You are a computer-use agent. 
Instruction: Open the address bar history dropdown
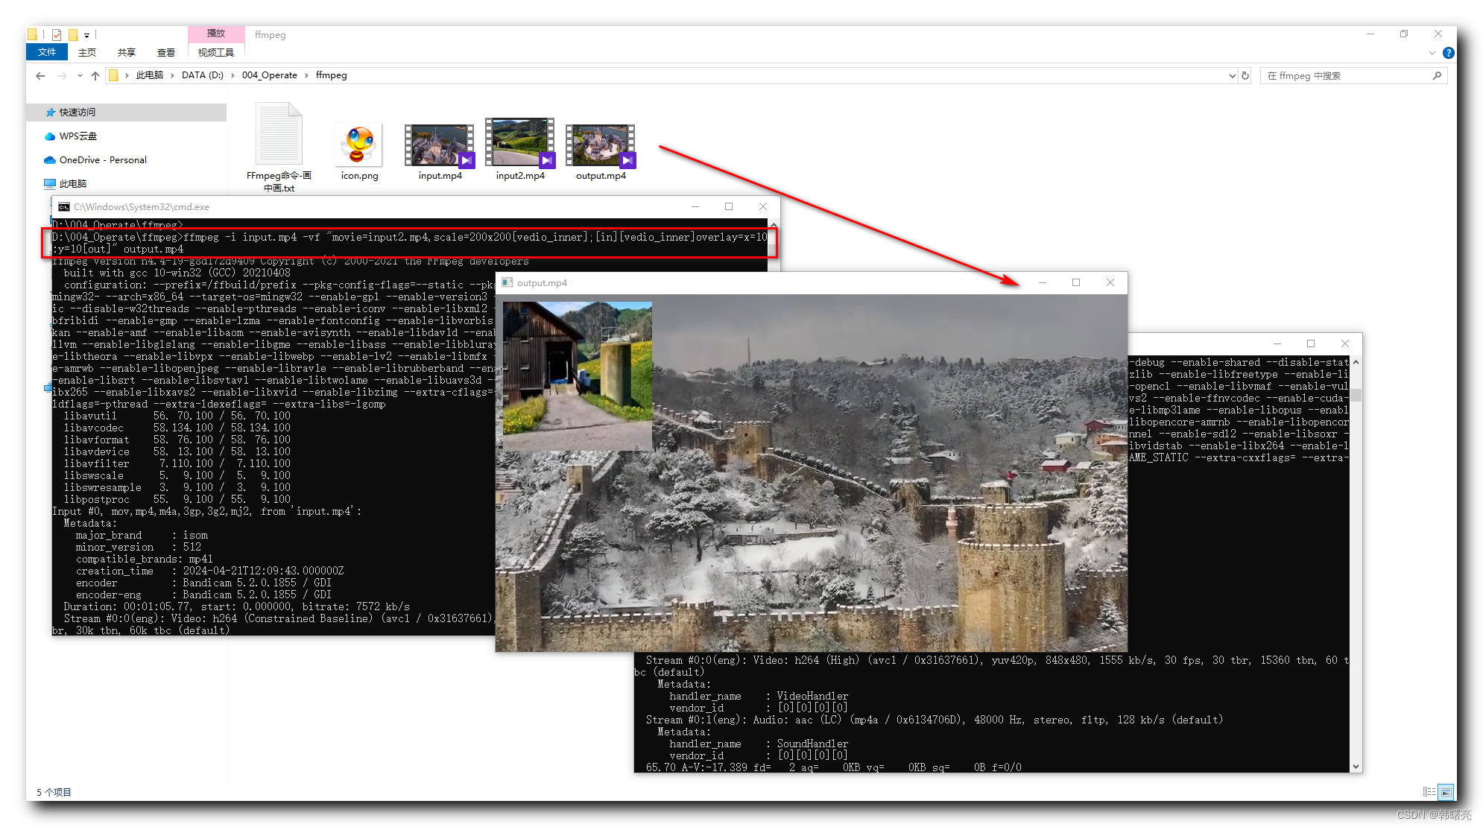pos(1233,75)
